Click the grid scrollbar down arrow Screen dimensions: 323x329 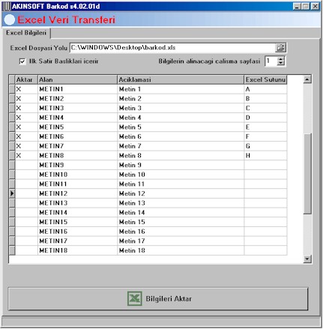click(307, 259)
